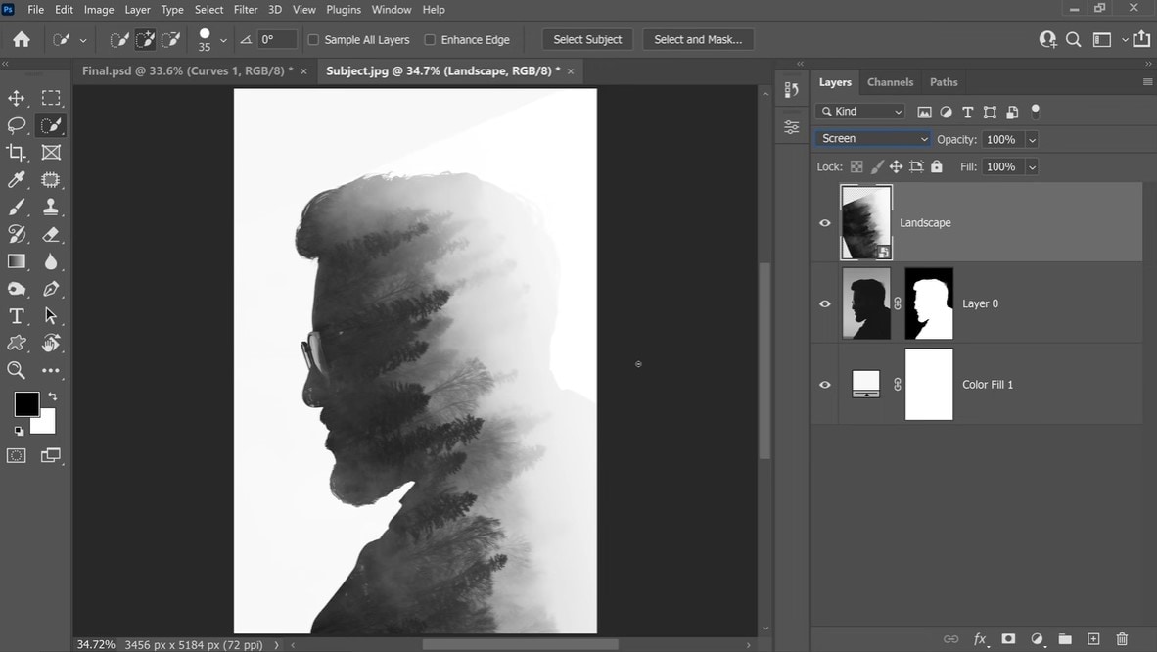Hide the Landscape layer

click(x=825, y=223)
